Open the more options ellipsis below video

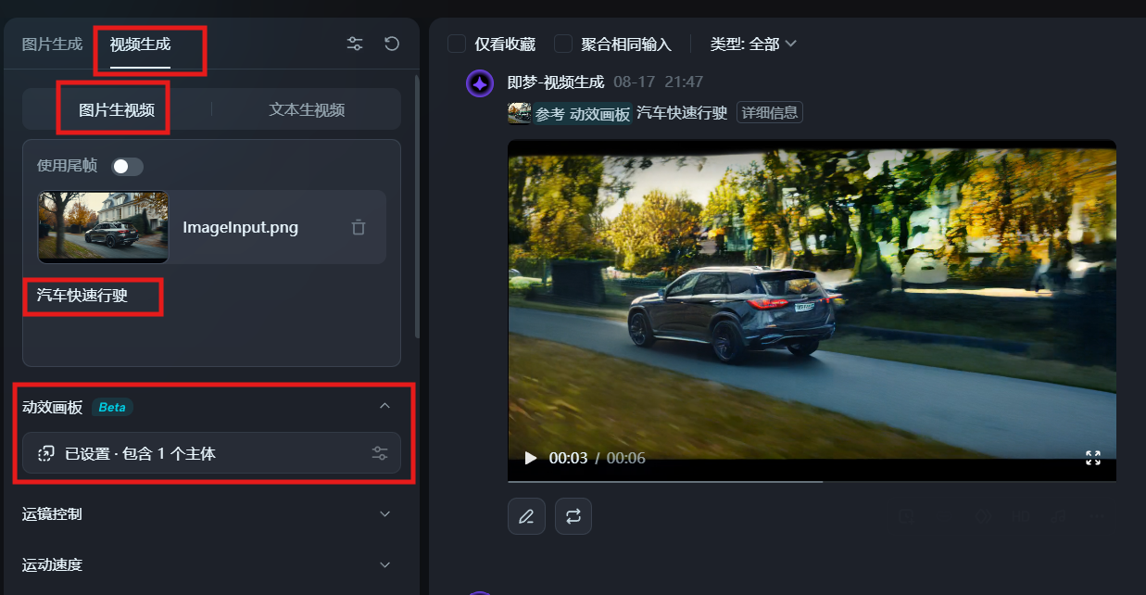point(1098,516)
